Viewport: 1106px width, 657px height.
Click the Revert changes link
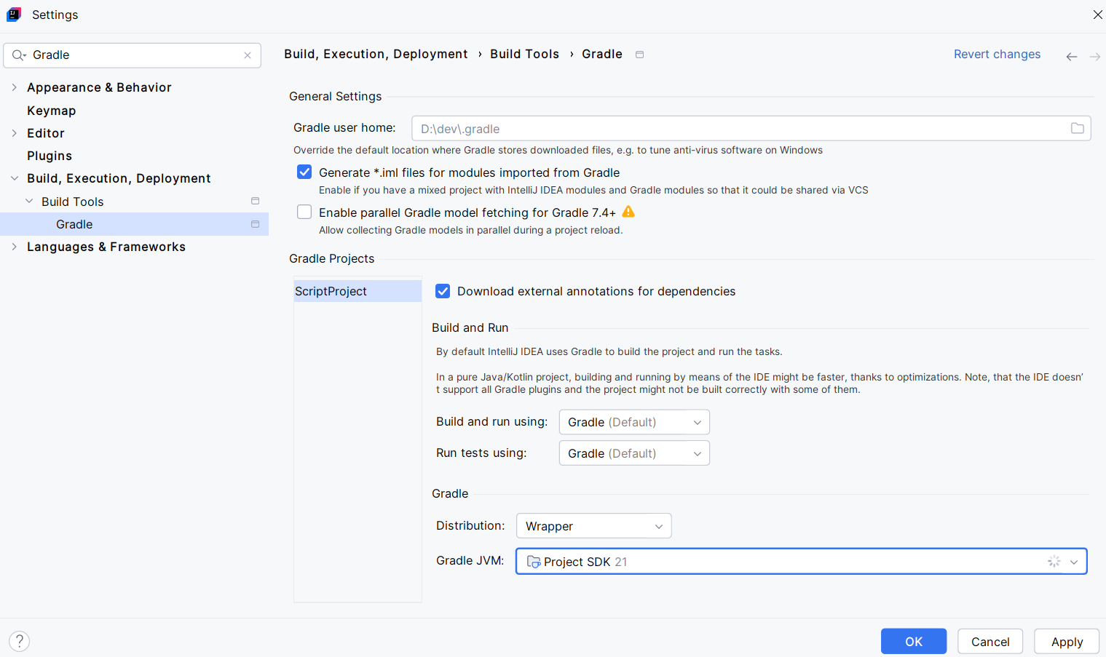pos(997,55)
